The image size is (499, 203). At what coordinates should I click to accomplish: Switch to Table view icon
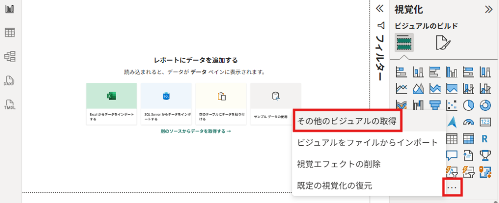point(10,33)
